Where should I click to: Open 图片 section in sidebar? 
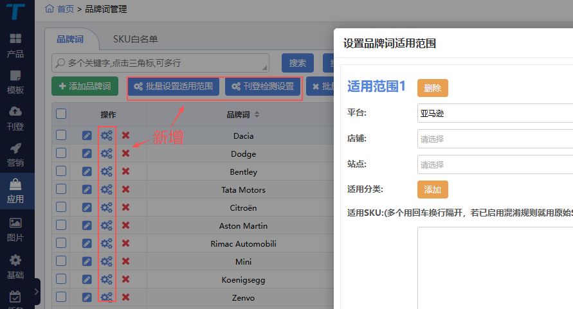tap(15, 229)
